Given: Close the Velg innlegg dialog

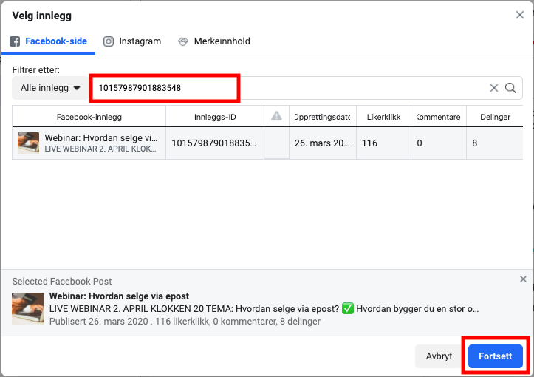Looking at the screenshot, I should coord(520,15).
